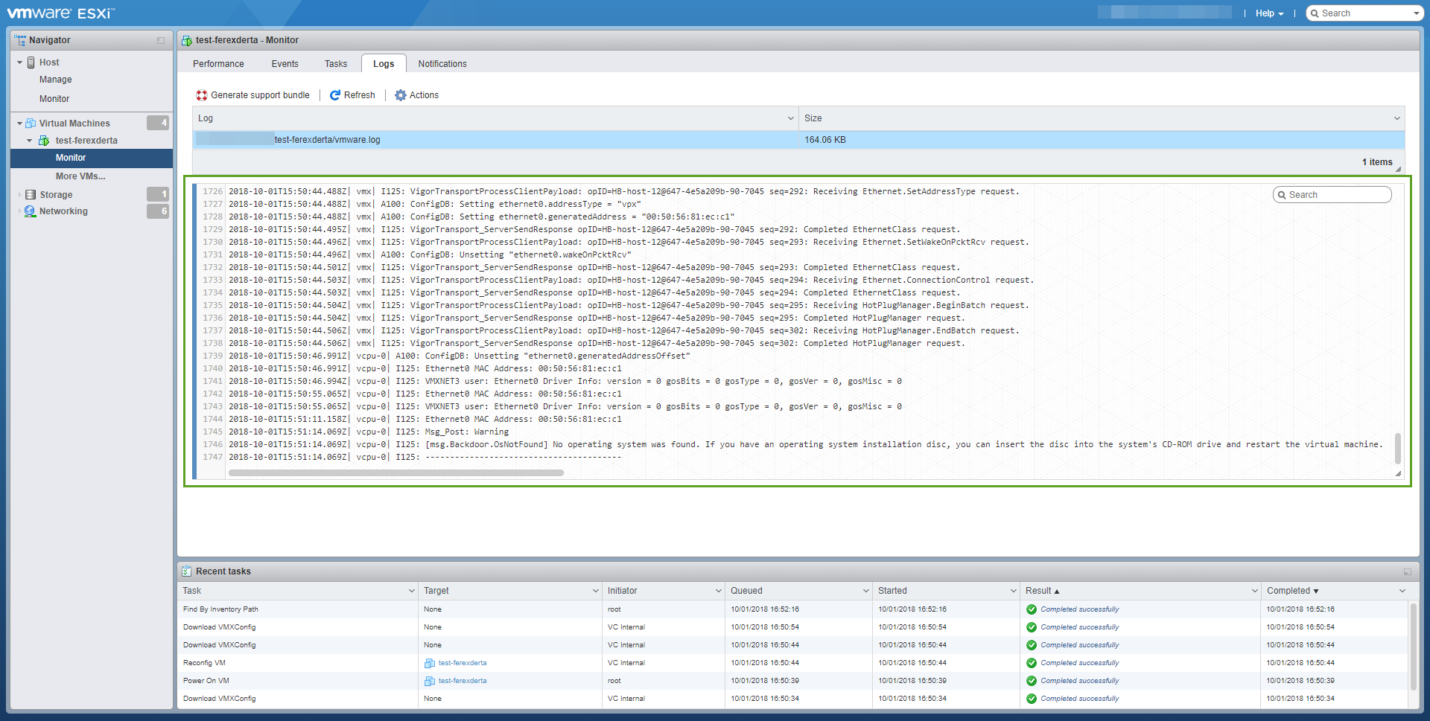Collapse the Virtual Machines tree node
Image resolution: width=1430 pixels, height=721 pixels.
tap(19, 122)
